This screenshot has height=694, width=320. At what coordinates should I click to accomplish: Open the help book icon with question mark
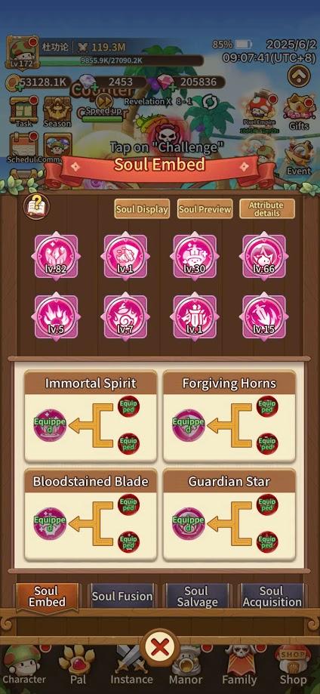tap(37, 206)
